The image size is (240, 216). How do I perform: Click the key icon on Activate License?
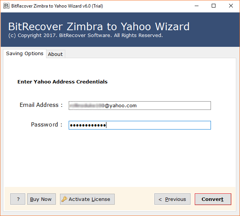[64, 199]
